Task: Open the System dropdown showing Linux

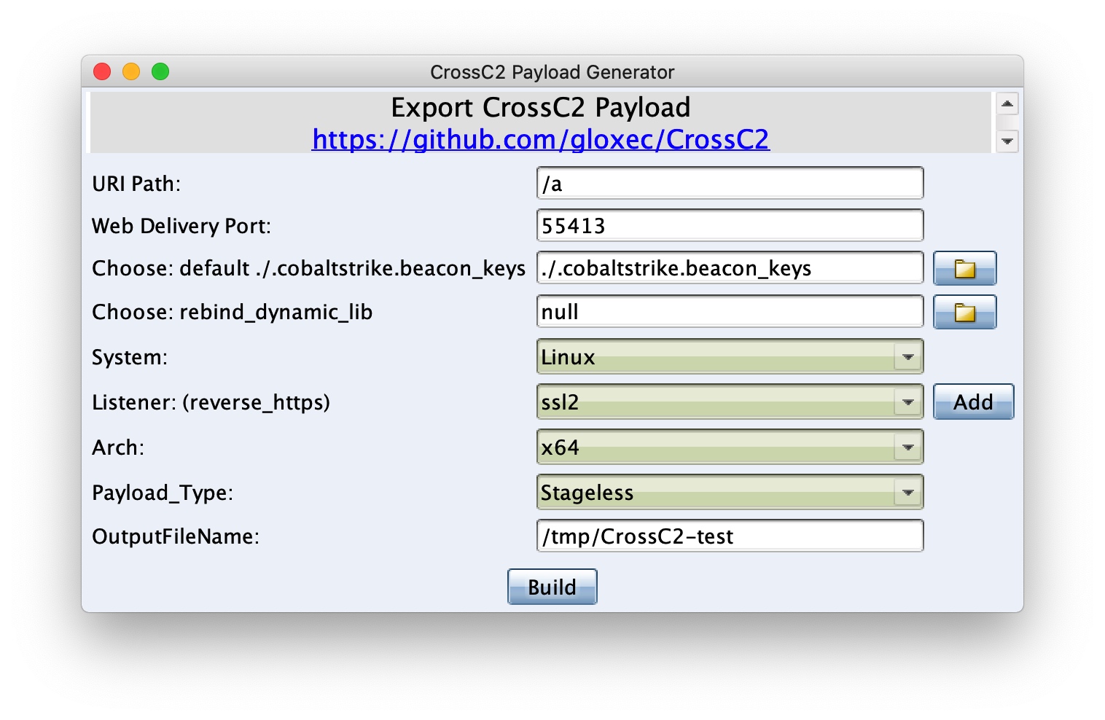Action: 730,357
